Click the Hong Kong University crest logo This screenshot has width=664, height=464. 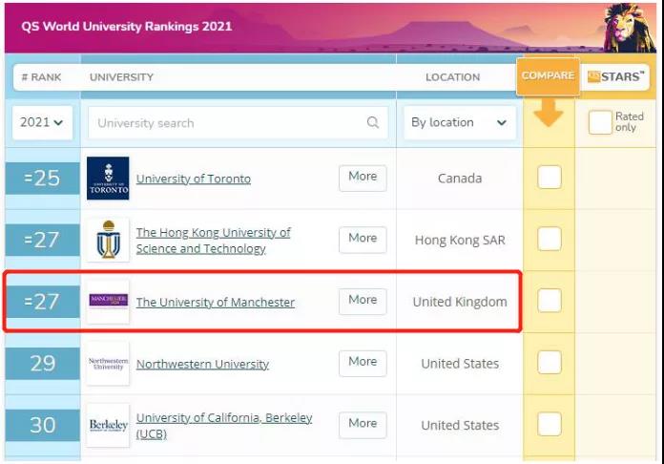108,240
